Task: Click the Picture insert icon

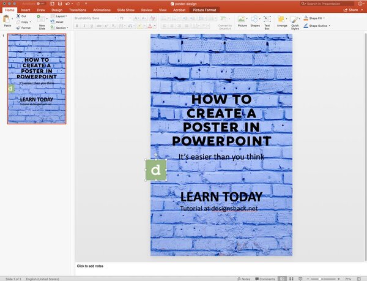Action: pyautogui.click(x=242, y=20)
